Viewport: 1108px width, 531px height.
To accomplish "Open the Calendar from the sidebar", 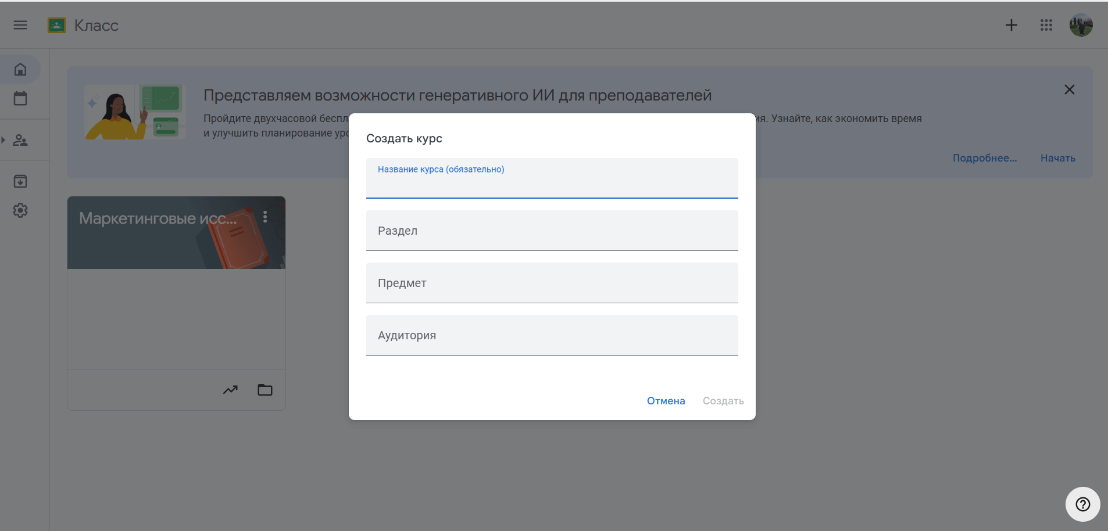I will [x=20, y=98].
